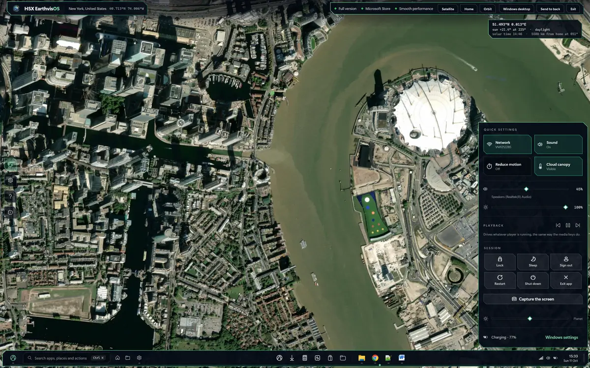Click the search apps, places and actions field

(66, 358)
